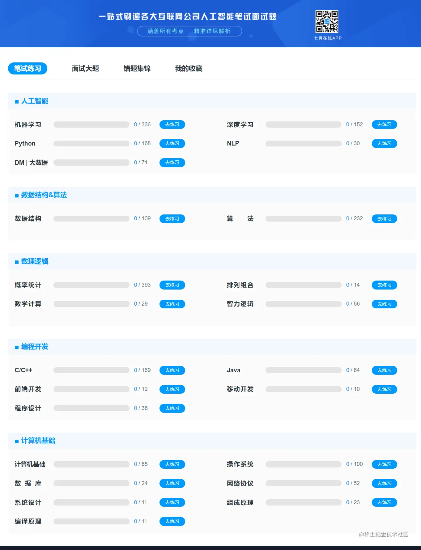Click the 0 / 100 count
Screen dimensions: 421x550
[354, 464]
